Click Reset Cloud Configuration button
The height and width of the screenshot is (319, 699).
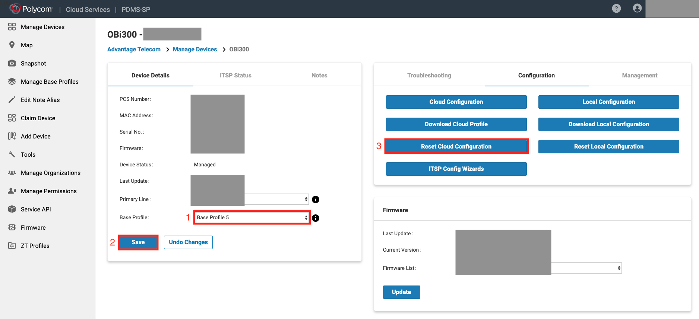tap(456, 147)
